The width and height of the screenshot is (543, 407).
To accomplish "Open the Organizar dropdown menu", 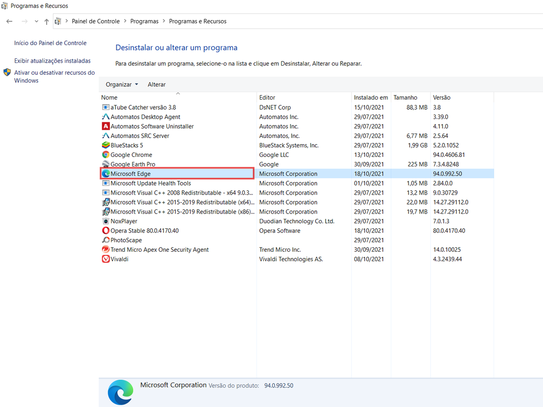I will [x=122, y=84].
